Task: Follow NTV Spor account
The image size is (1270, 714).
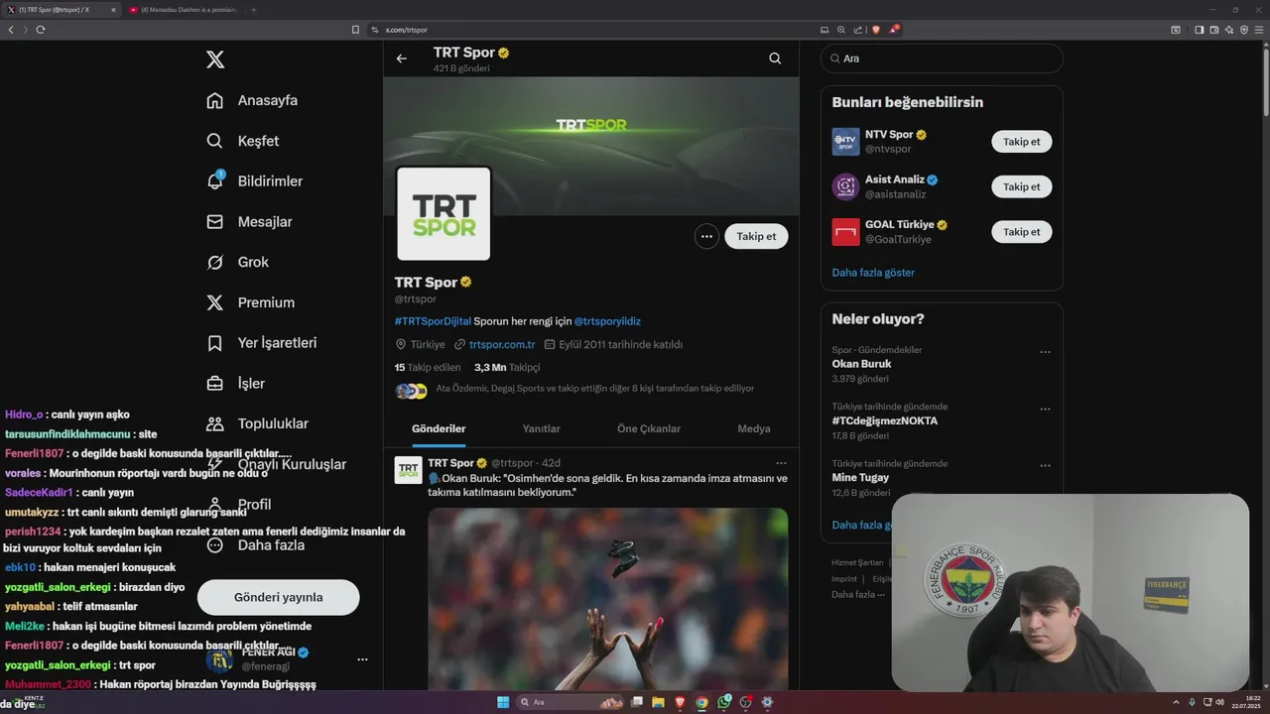Action: click(1021, 142)
